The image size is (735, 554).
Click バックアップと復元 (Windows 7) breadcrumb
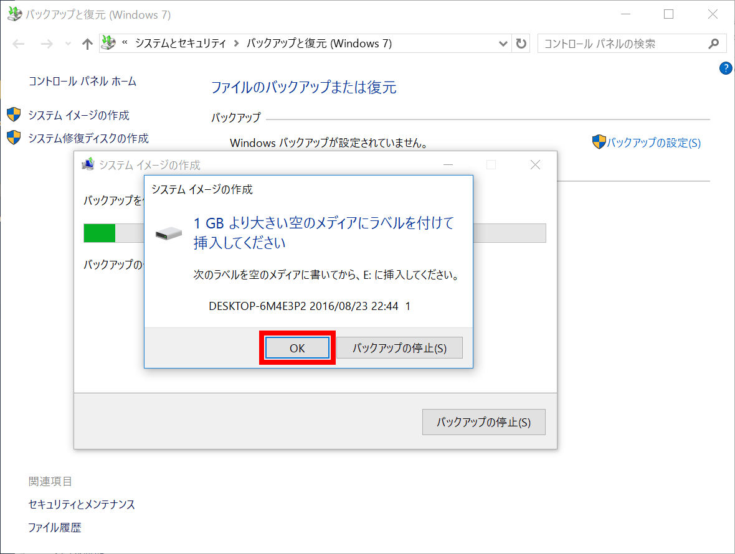[319, 44]
